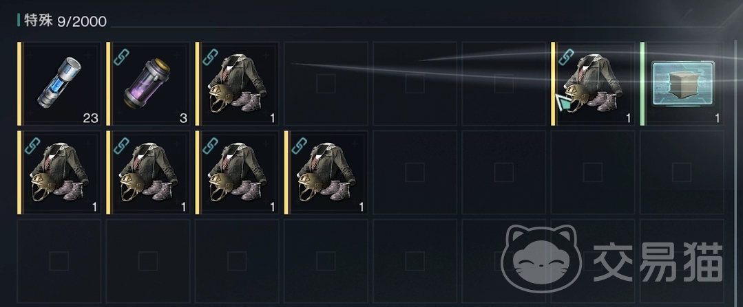Select the outfit set being dragged by cursor
743x307 pixels.
(593, 84)
